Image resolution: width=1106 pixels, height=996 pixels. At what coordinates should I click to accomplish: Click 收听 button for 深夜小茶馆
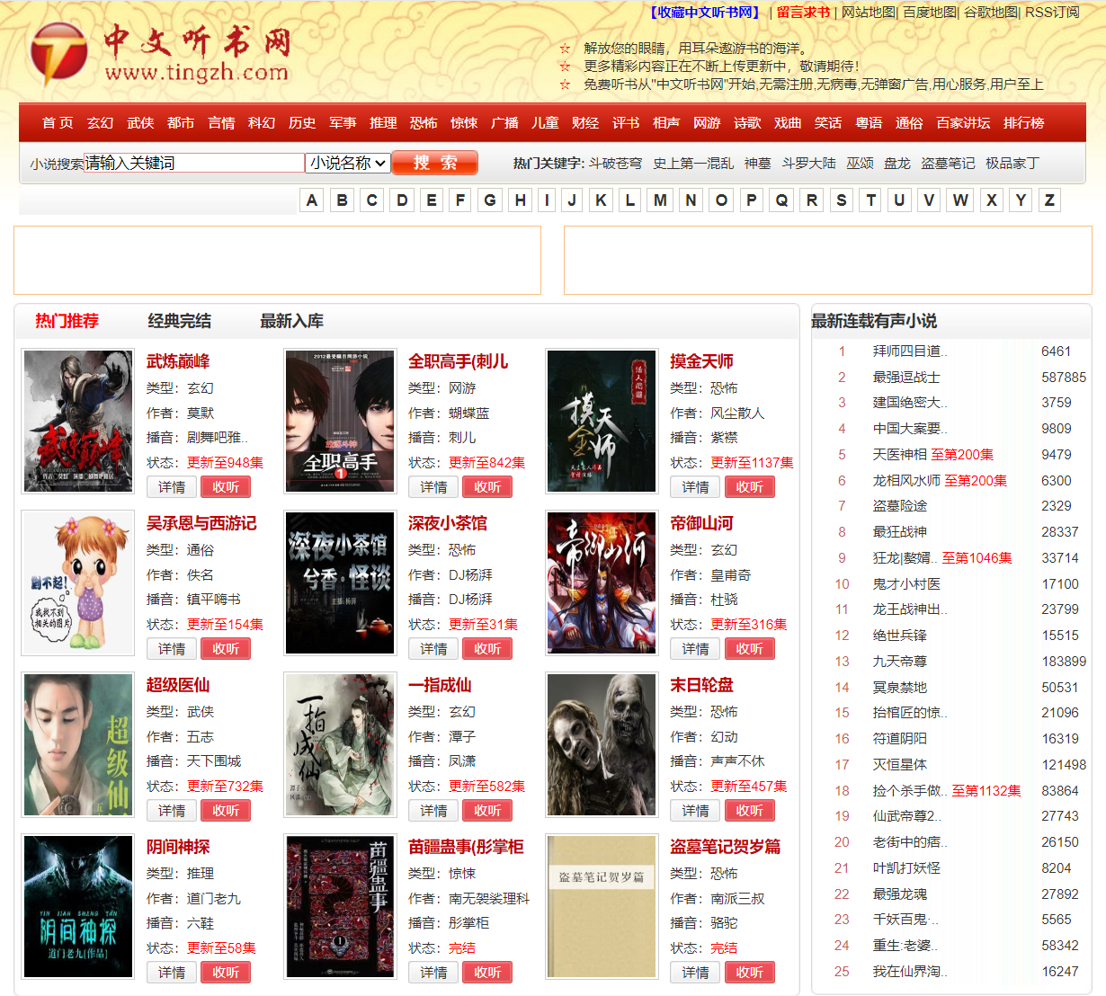coord(487,649)
